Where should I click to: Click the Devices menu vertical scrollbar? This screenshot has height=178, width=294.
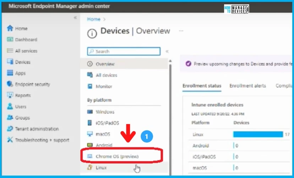click(x=170, y=120)
